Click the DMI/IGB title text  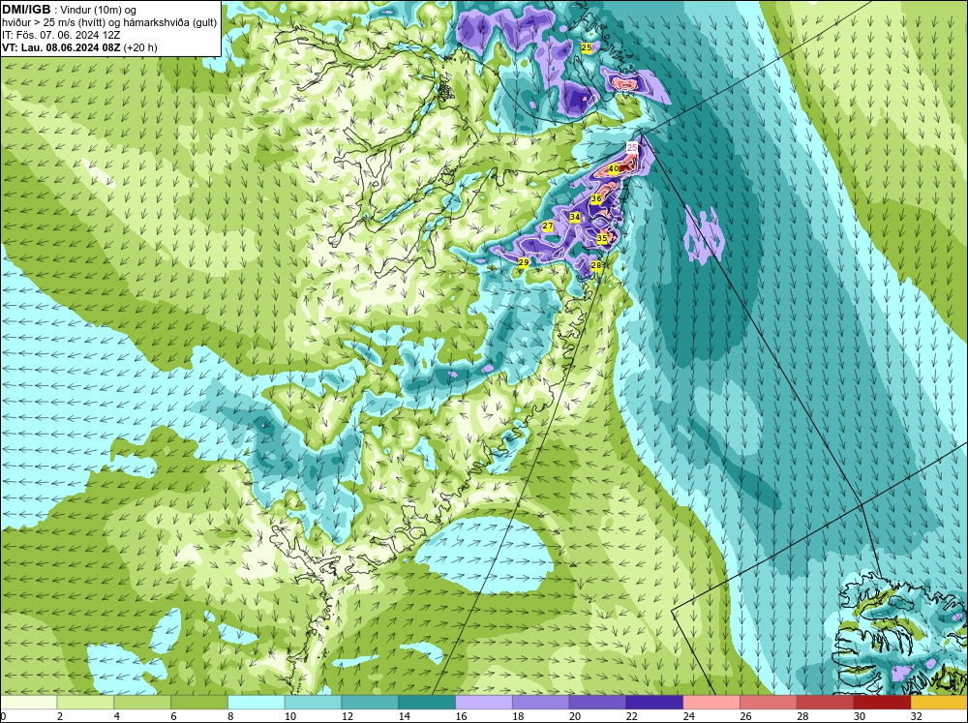tap(26, 10)
